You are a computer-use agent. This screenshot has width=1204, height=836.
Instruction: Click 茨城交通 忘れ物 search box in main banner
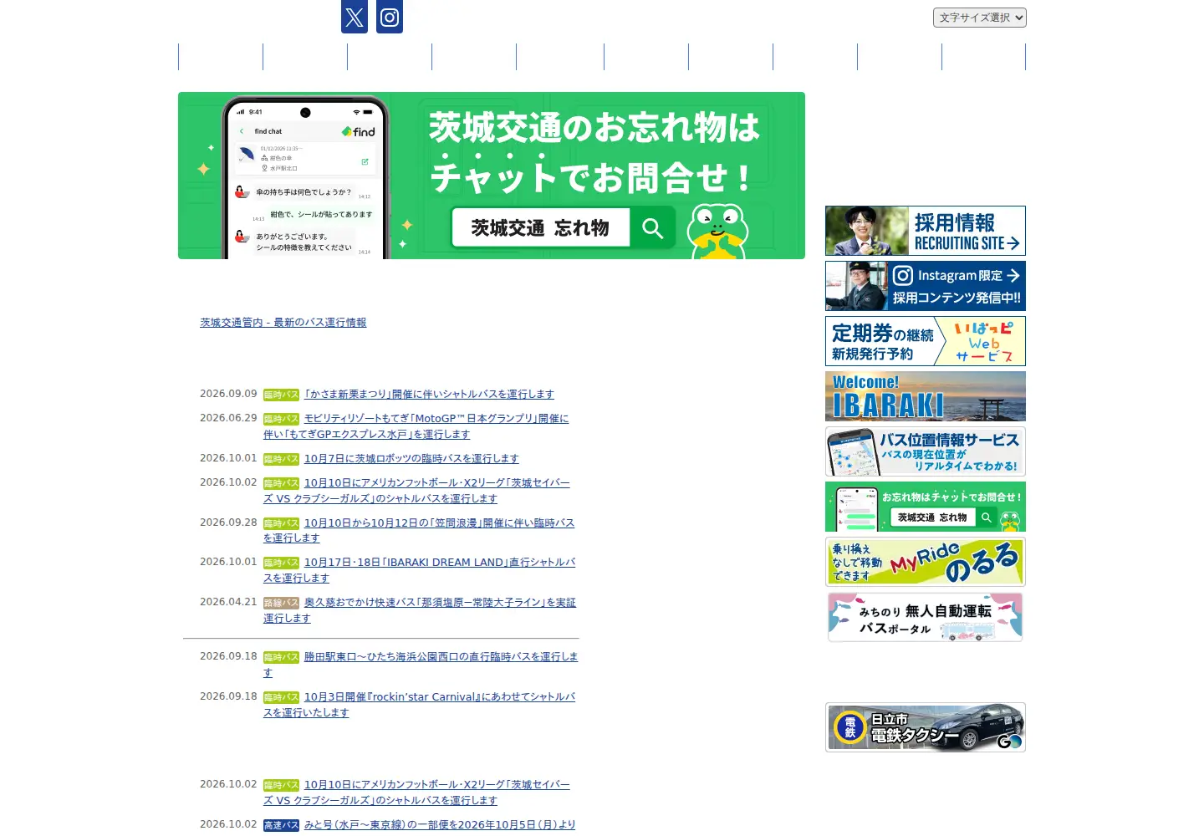click(x=540, y=227)
